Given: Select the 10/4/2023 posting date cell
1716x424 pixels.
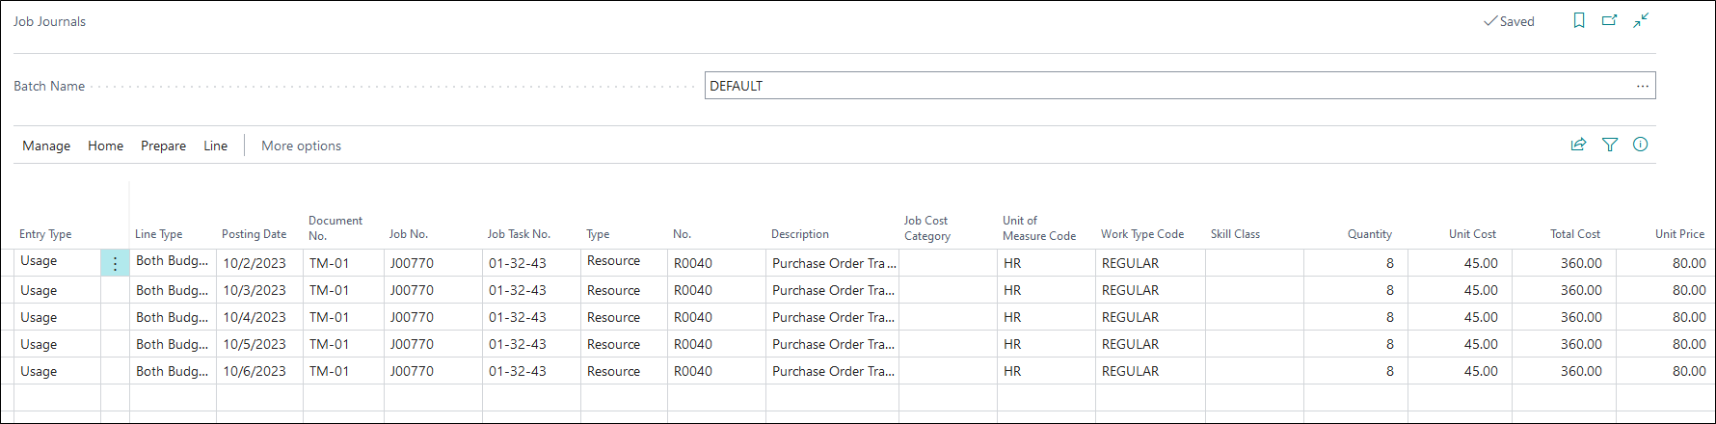Looking at the screenshot, I should (255, 317).
